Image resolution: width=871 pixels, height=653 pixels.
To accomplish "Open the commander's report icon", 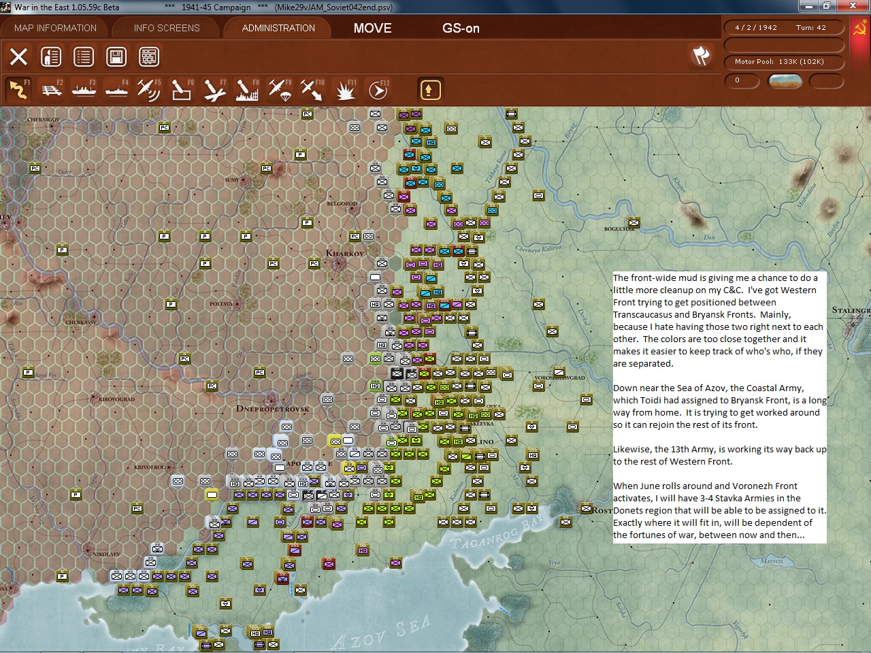I will (51, 56).
